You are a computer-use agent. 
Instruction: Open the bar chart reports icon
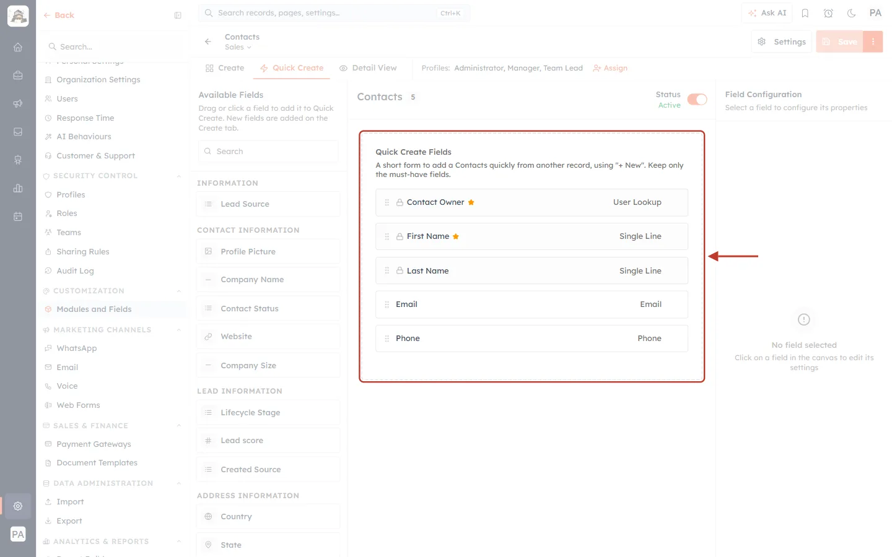point(18,188)
